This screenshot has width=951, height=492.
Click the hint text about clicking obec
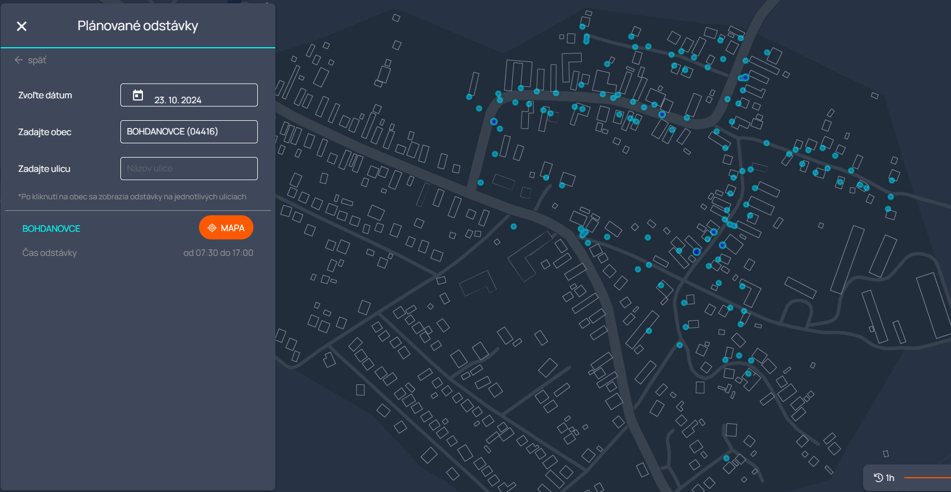(x=132, y=197)
